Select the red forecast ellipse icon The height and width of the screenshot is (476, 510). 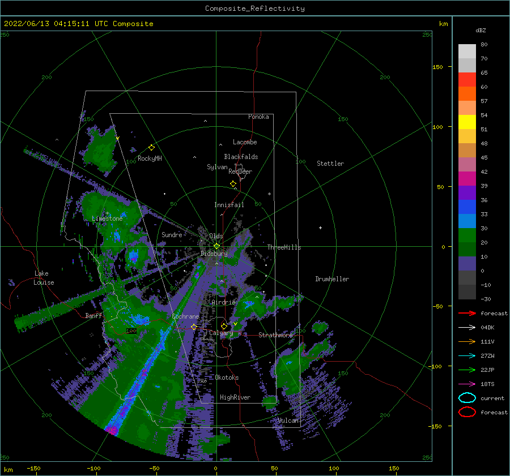point(467,412)
